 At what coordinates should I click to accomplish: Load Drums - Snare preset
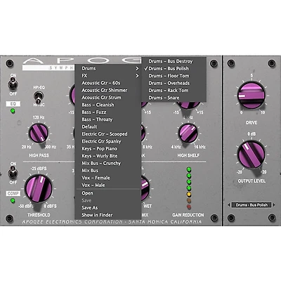coord(174,98)
